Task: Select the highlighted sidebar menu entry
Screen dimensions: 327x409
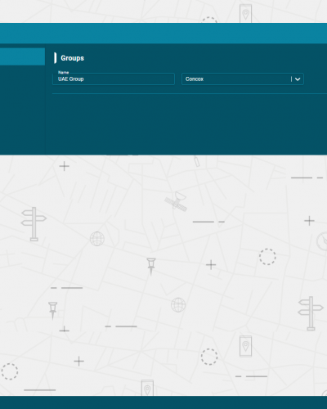Action: click(22, 56)
